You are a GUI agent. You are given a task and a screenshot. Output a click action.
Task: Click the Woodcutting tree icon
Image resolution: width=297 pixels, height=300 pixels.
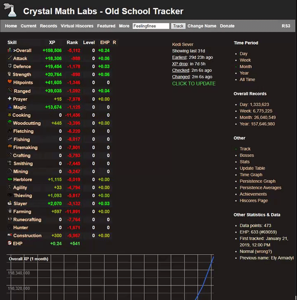[9, 122]
